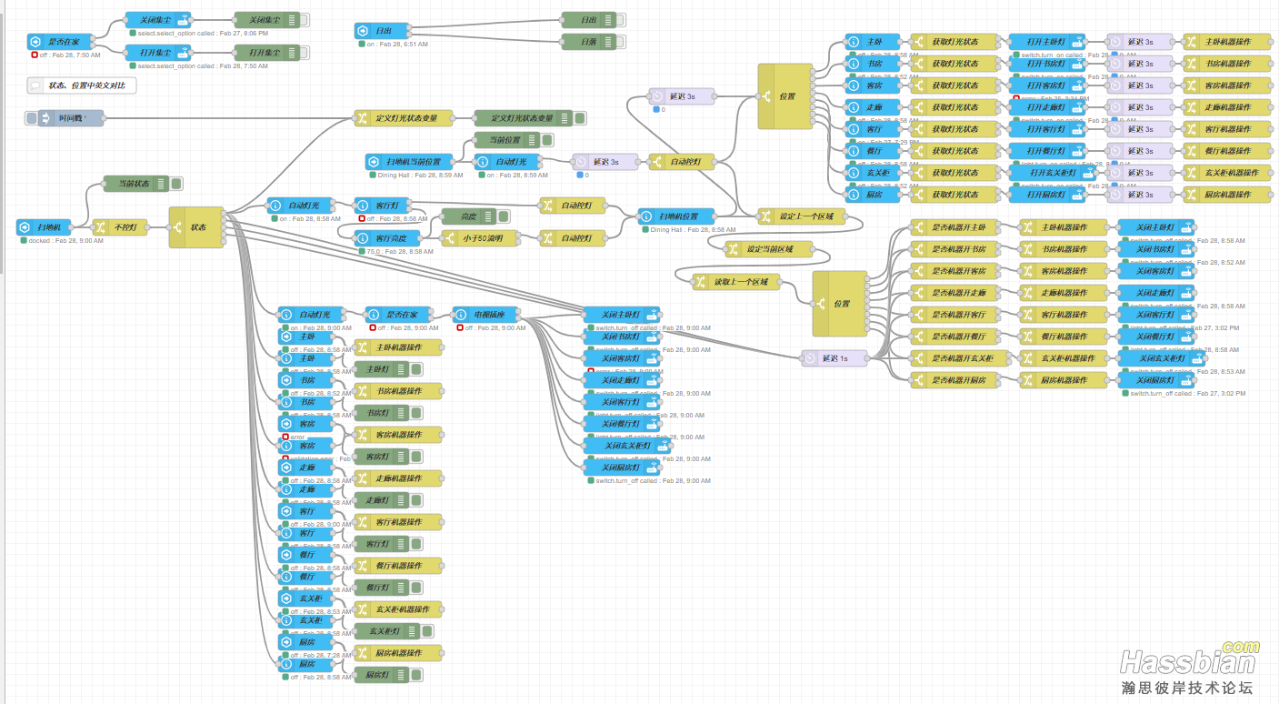This screenshot has height=704, width=1279.
Task: Toggle the green 关闭集尘 debug node output button
Action: point(304,20)
